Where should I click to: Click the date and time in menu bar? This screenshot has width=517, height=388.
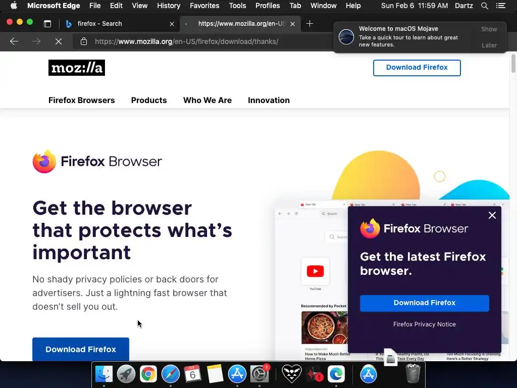coord(415,6)
